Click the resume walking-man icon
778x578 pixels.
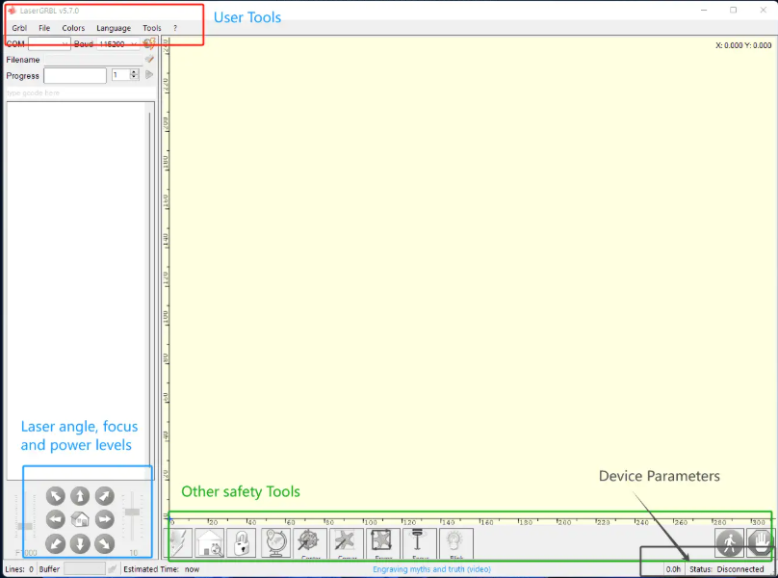[729, 542]
